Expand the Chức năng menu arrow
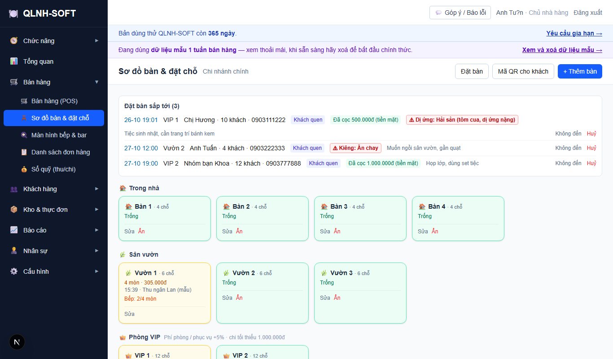 pyautogui.click(x=96, y=41)
